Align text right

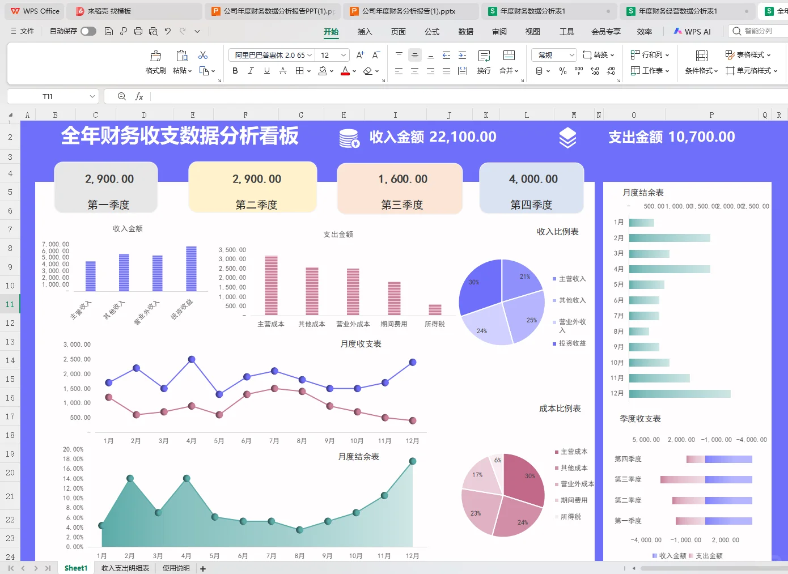click(x=431, y=71)
